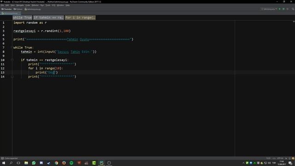Screen dimensions: 295x166
Task: Open the View menu
Action: (12, 5)
